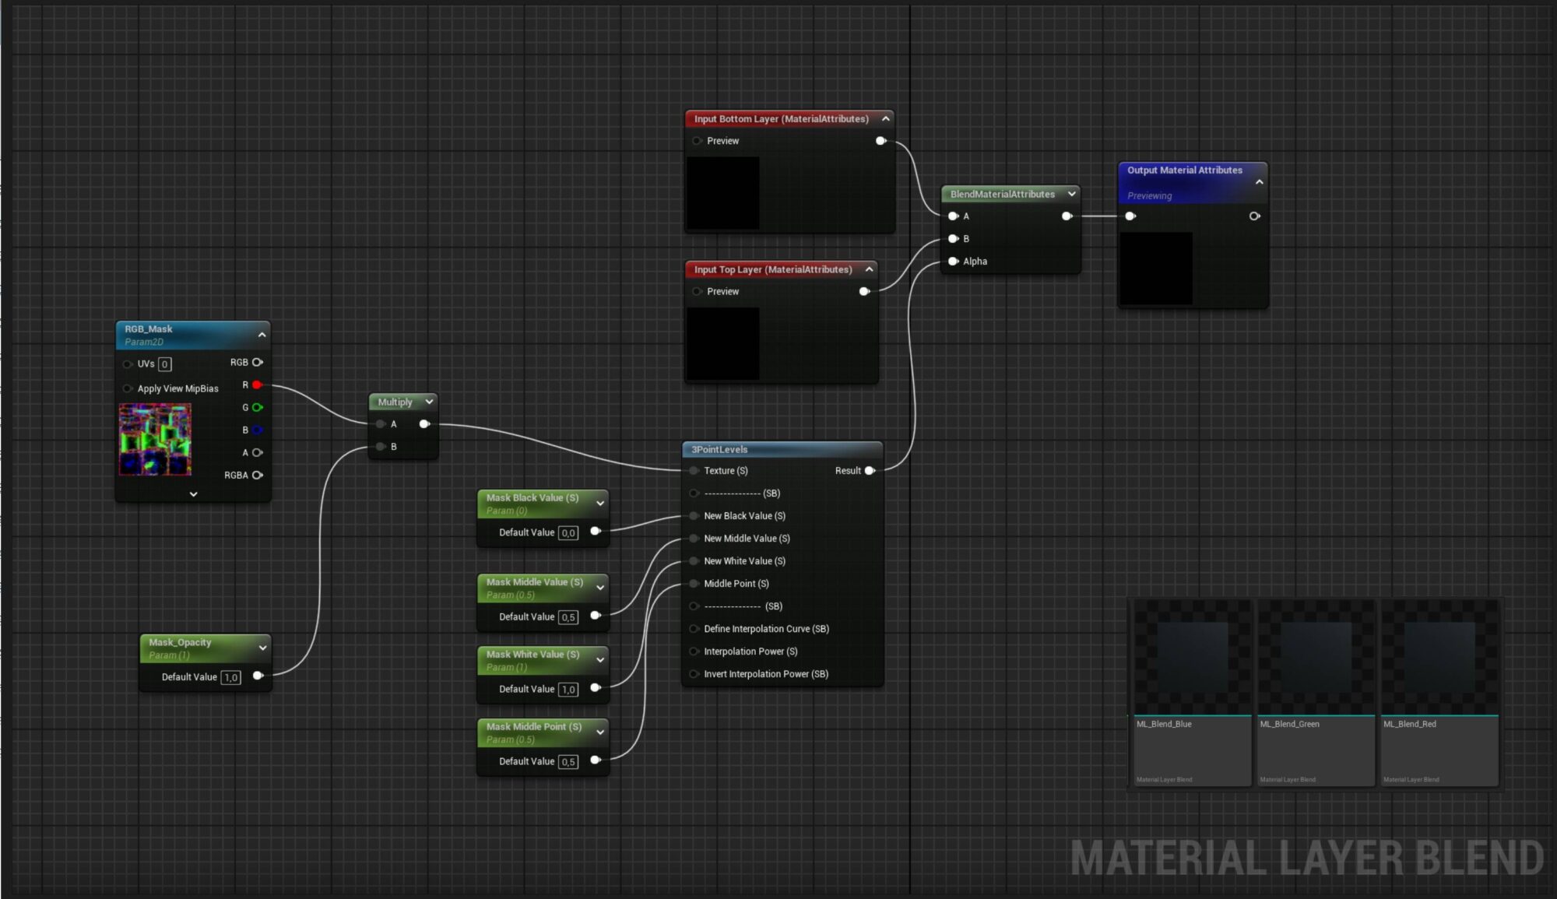Select the ML_Blend_Red asset thumbnail

1439,658
